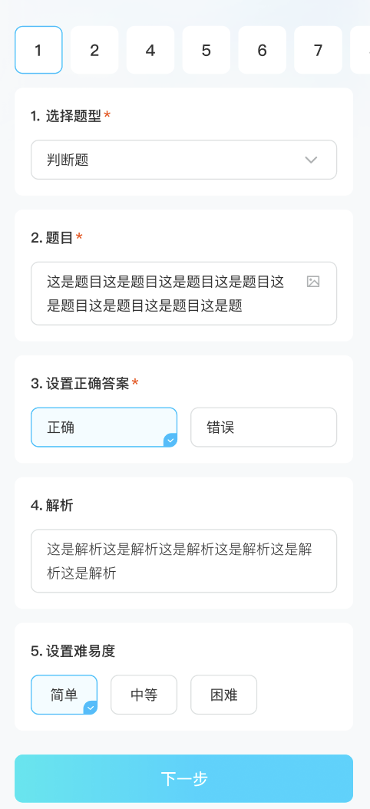Select 错误 as the correct answer
Viewport: 370px width, 809px height.
click(x=264, y=428)
